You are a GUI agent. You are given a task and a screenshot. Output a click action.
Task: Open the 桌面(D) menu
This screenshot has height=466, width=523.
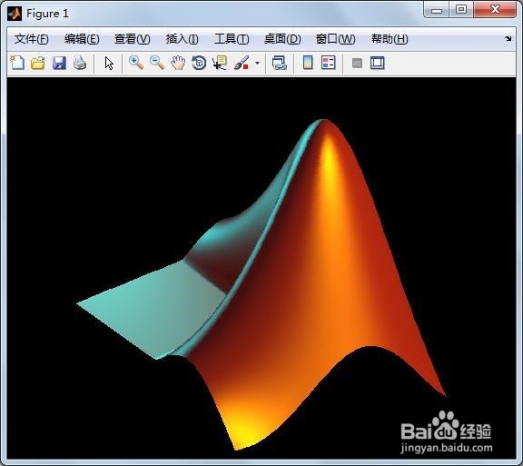pyautogui.click(x=282, y=39)
